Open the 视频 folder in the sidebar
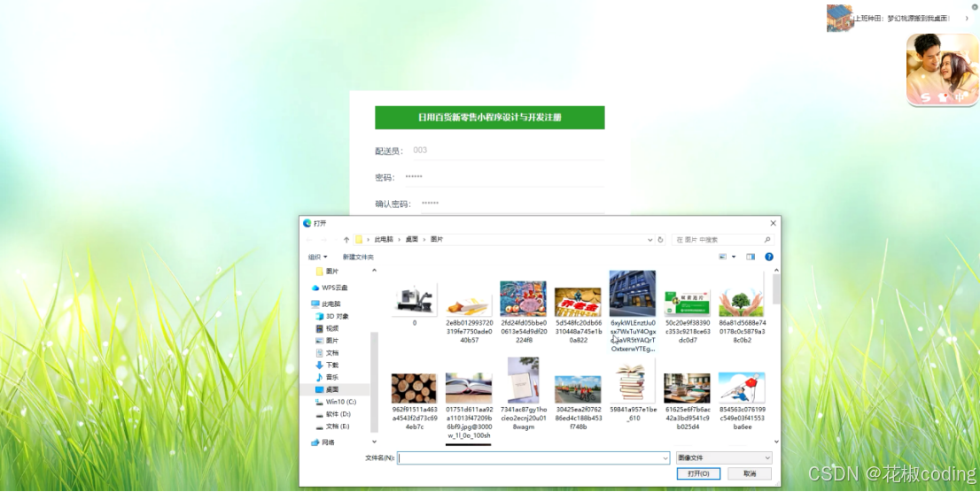 tap(328, 328)
